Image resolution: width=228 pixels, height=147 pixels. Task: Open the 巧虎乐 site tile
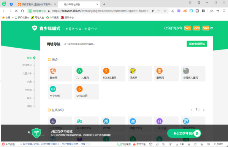(x=140, y=73)
